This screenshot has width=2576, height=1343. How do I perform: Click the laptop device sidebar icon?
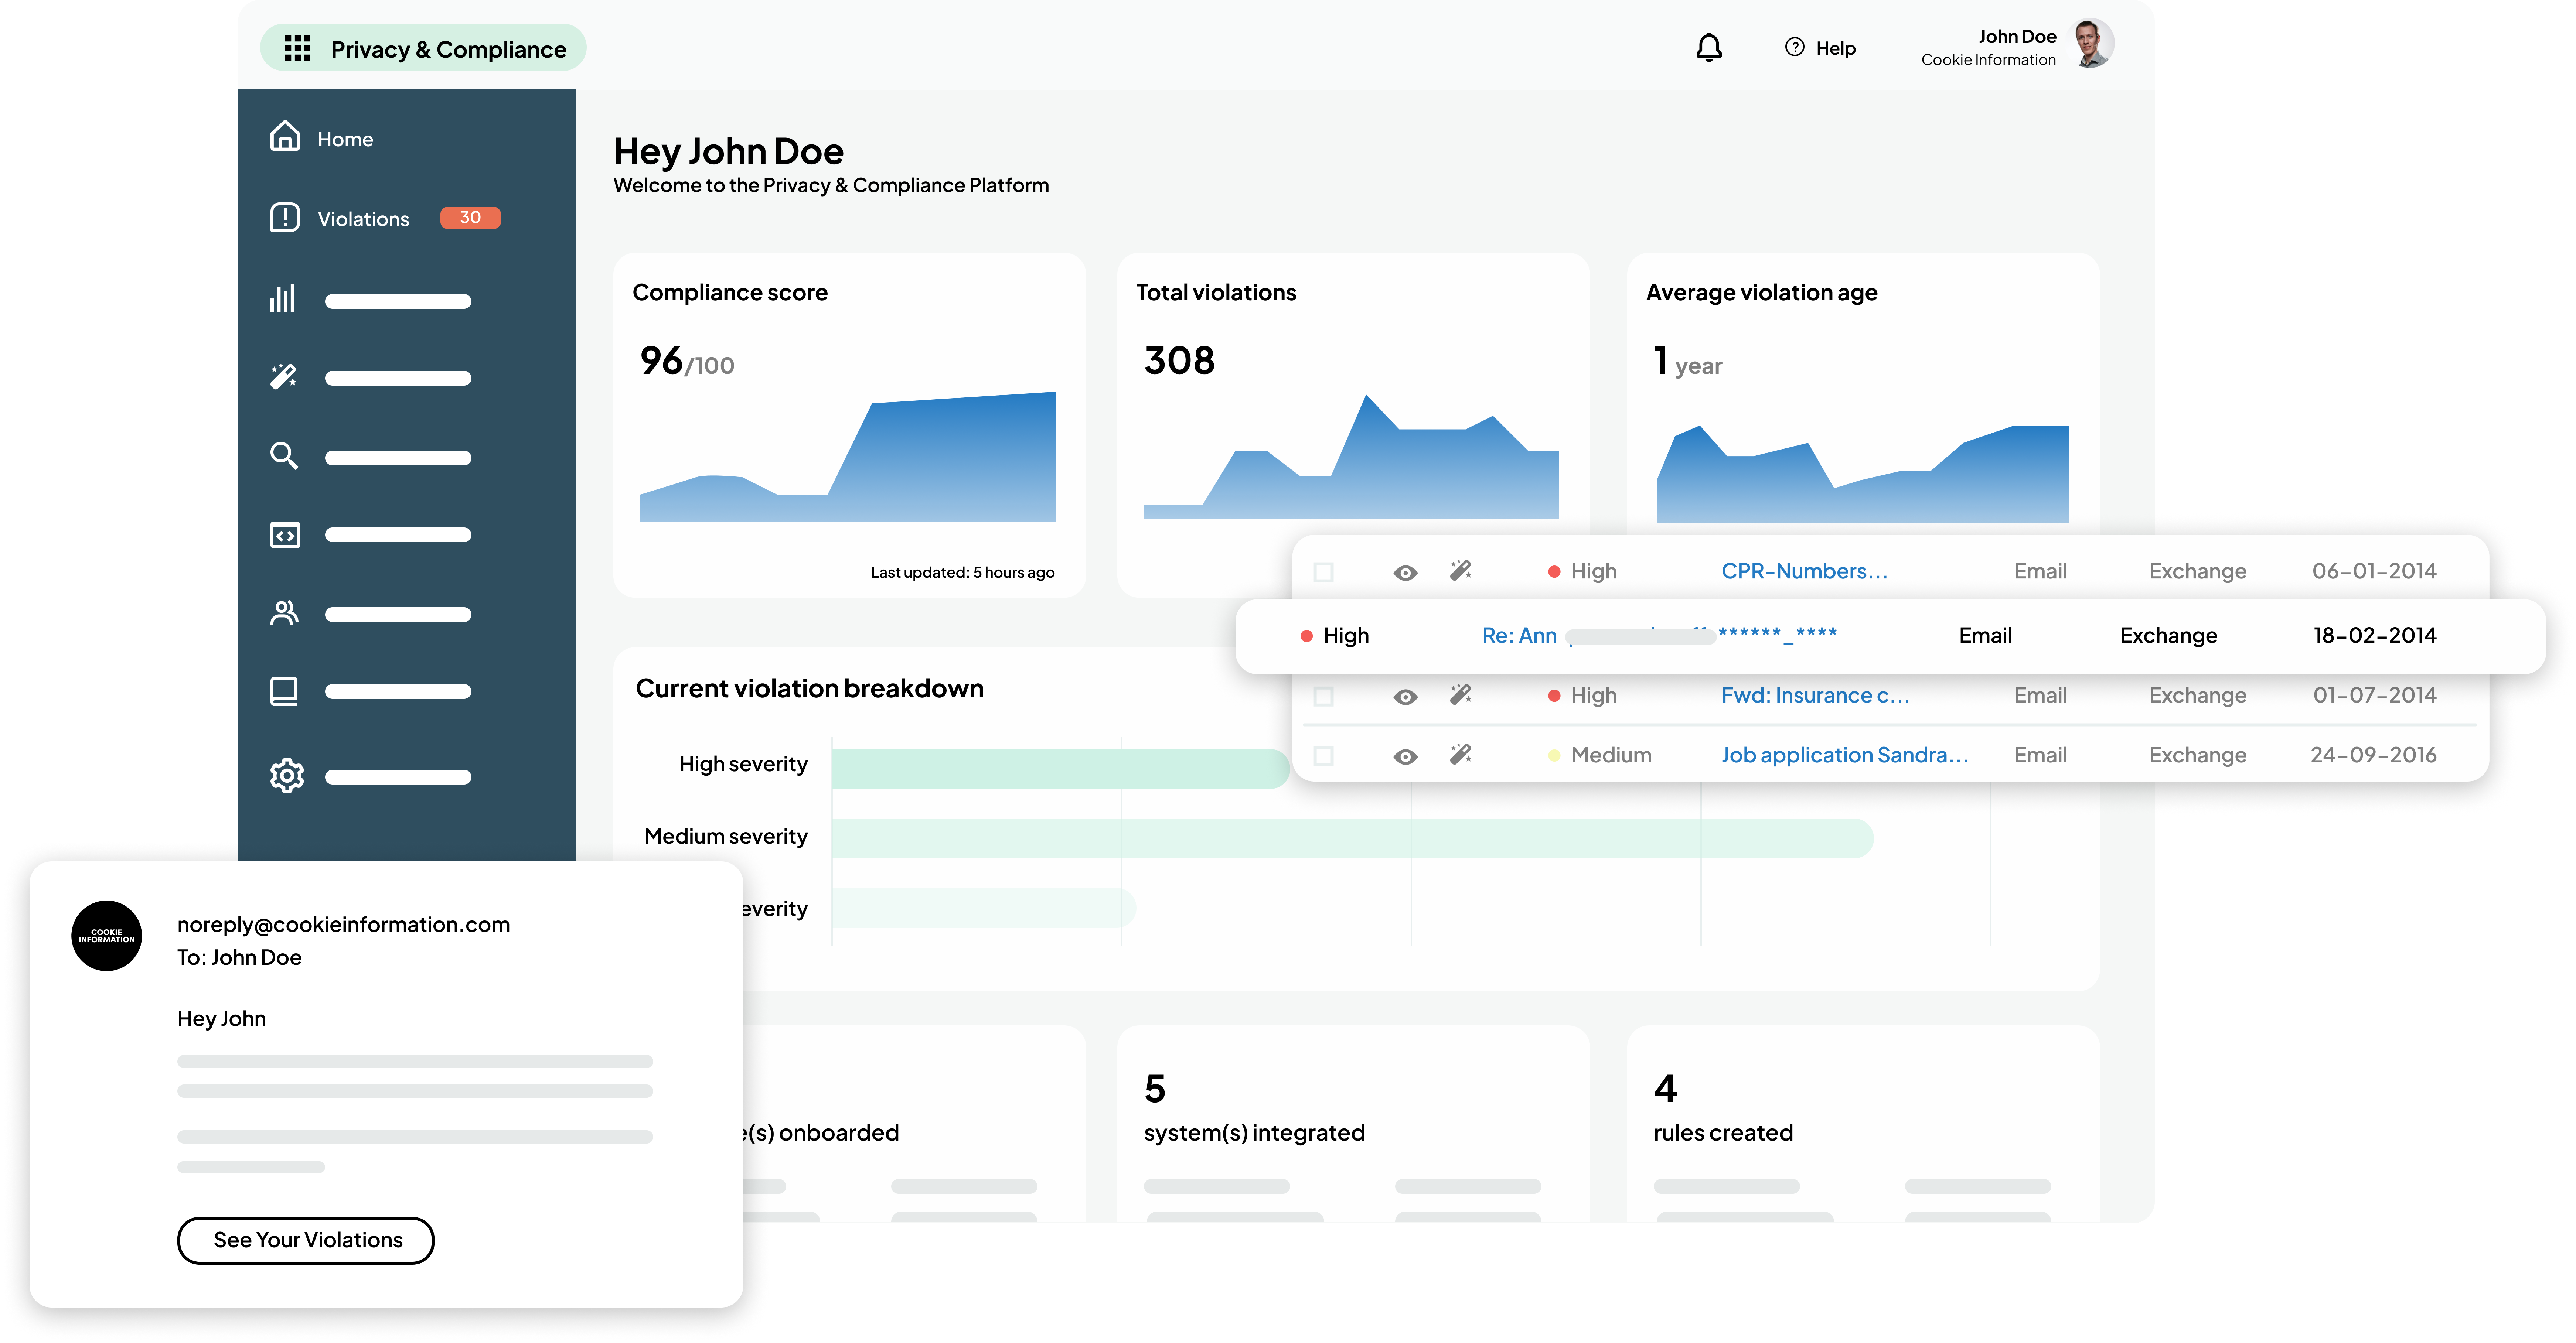point(284,691)
